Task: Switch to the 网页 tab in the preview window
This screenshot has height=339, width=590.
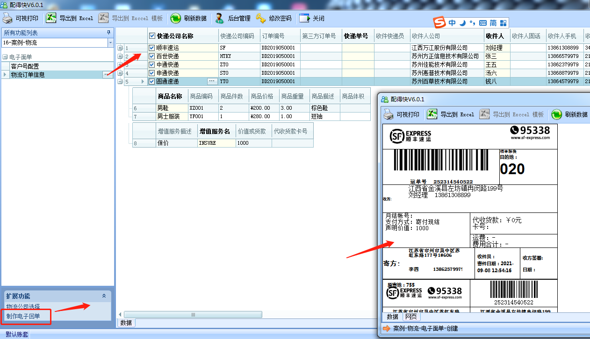Action: (411, 317)
